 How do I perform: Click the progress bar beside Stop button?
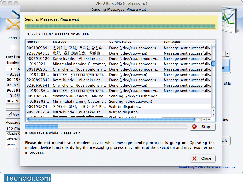(x=106, y=127)
